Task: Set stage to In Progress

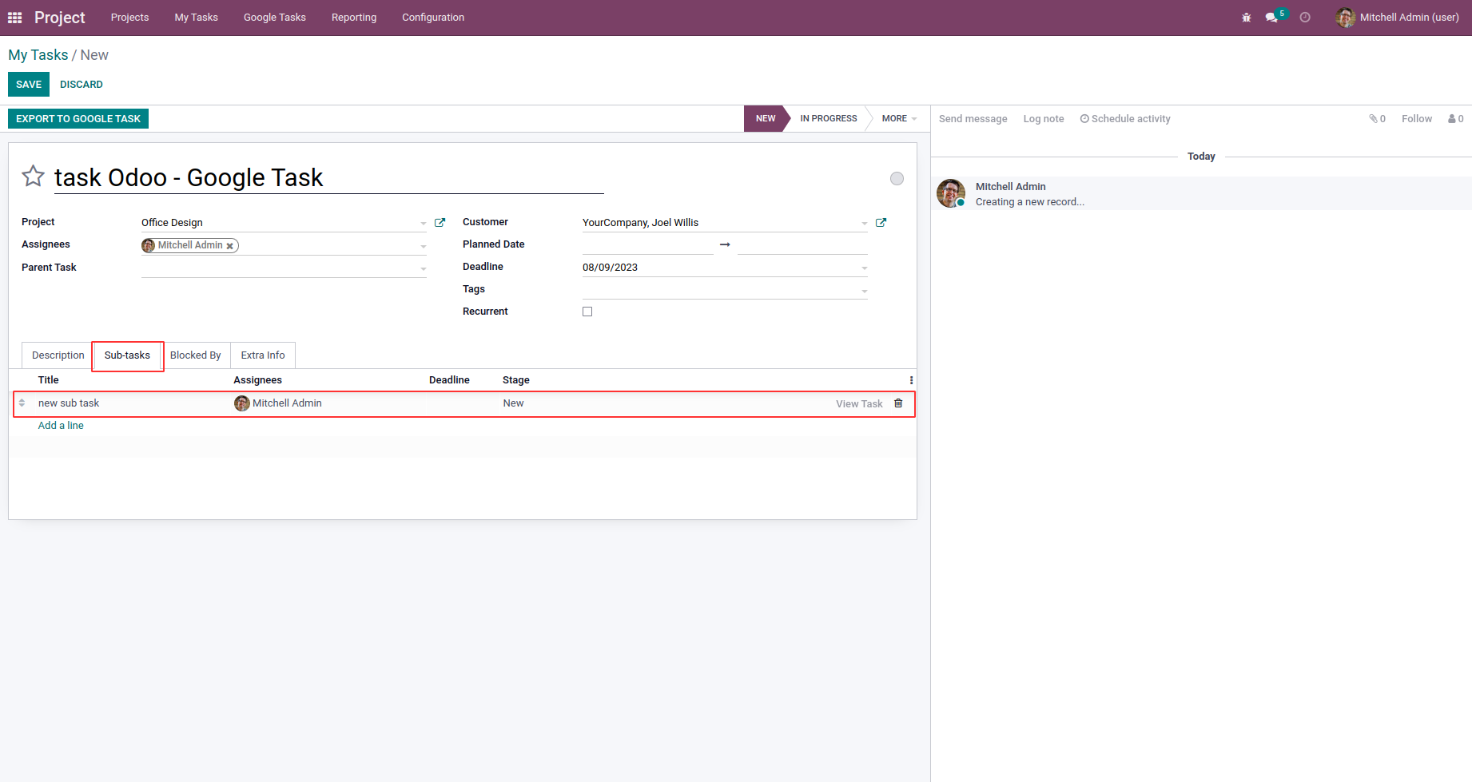Action: (828, 118)
